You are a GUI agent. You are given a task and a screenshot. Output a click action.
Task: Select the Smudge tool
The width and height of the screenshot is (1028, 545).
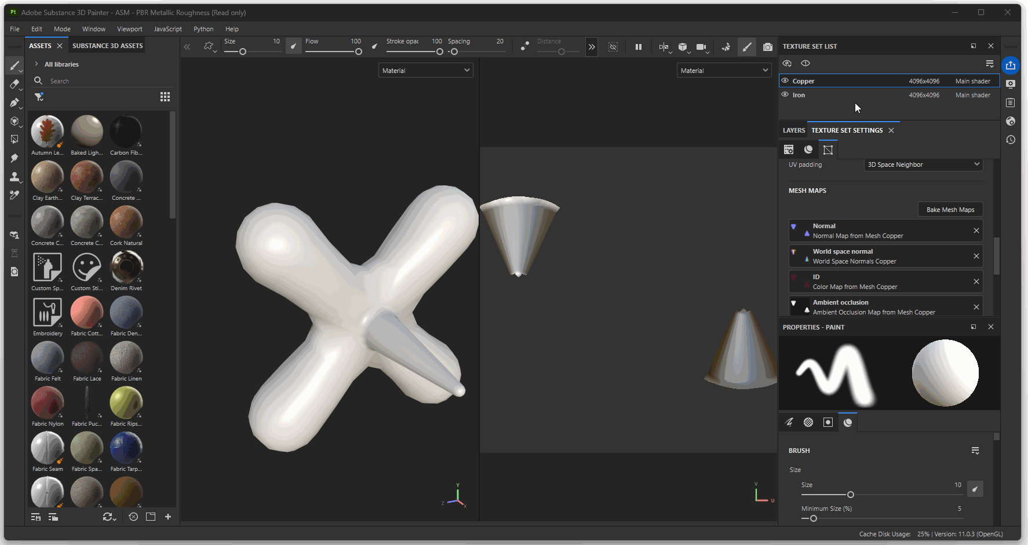coord(14,158)
